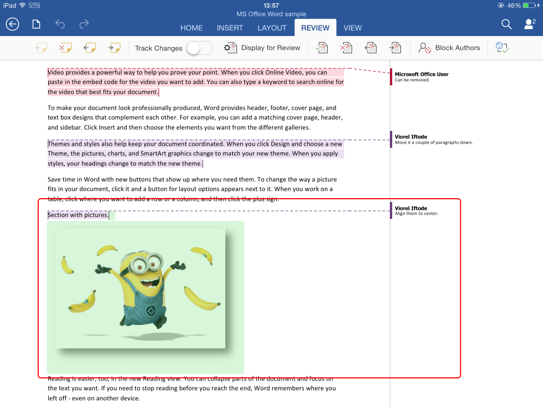Go to previous comment

pyautogui.click(x=90, y=48)
